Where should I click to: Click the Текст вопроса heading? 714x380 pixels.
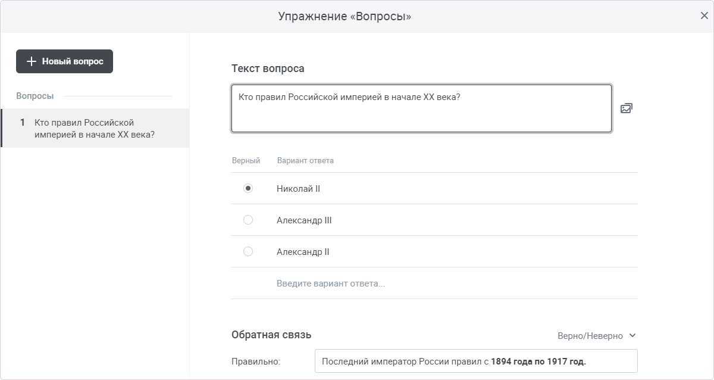tap(268, 68)
